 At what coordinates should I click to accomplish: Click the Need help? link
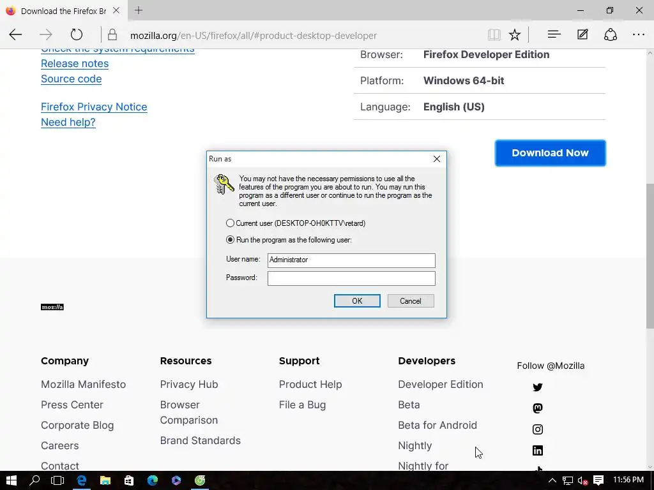(68, 122)
